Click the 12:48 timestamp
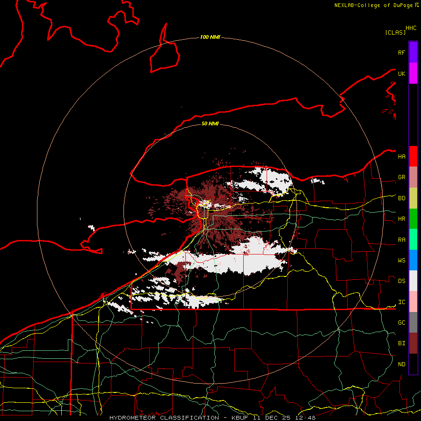Image resolution: width=421 pixels, height=421 pixels. [x=305, y=418]
